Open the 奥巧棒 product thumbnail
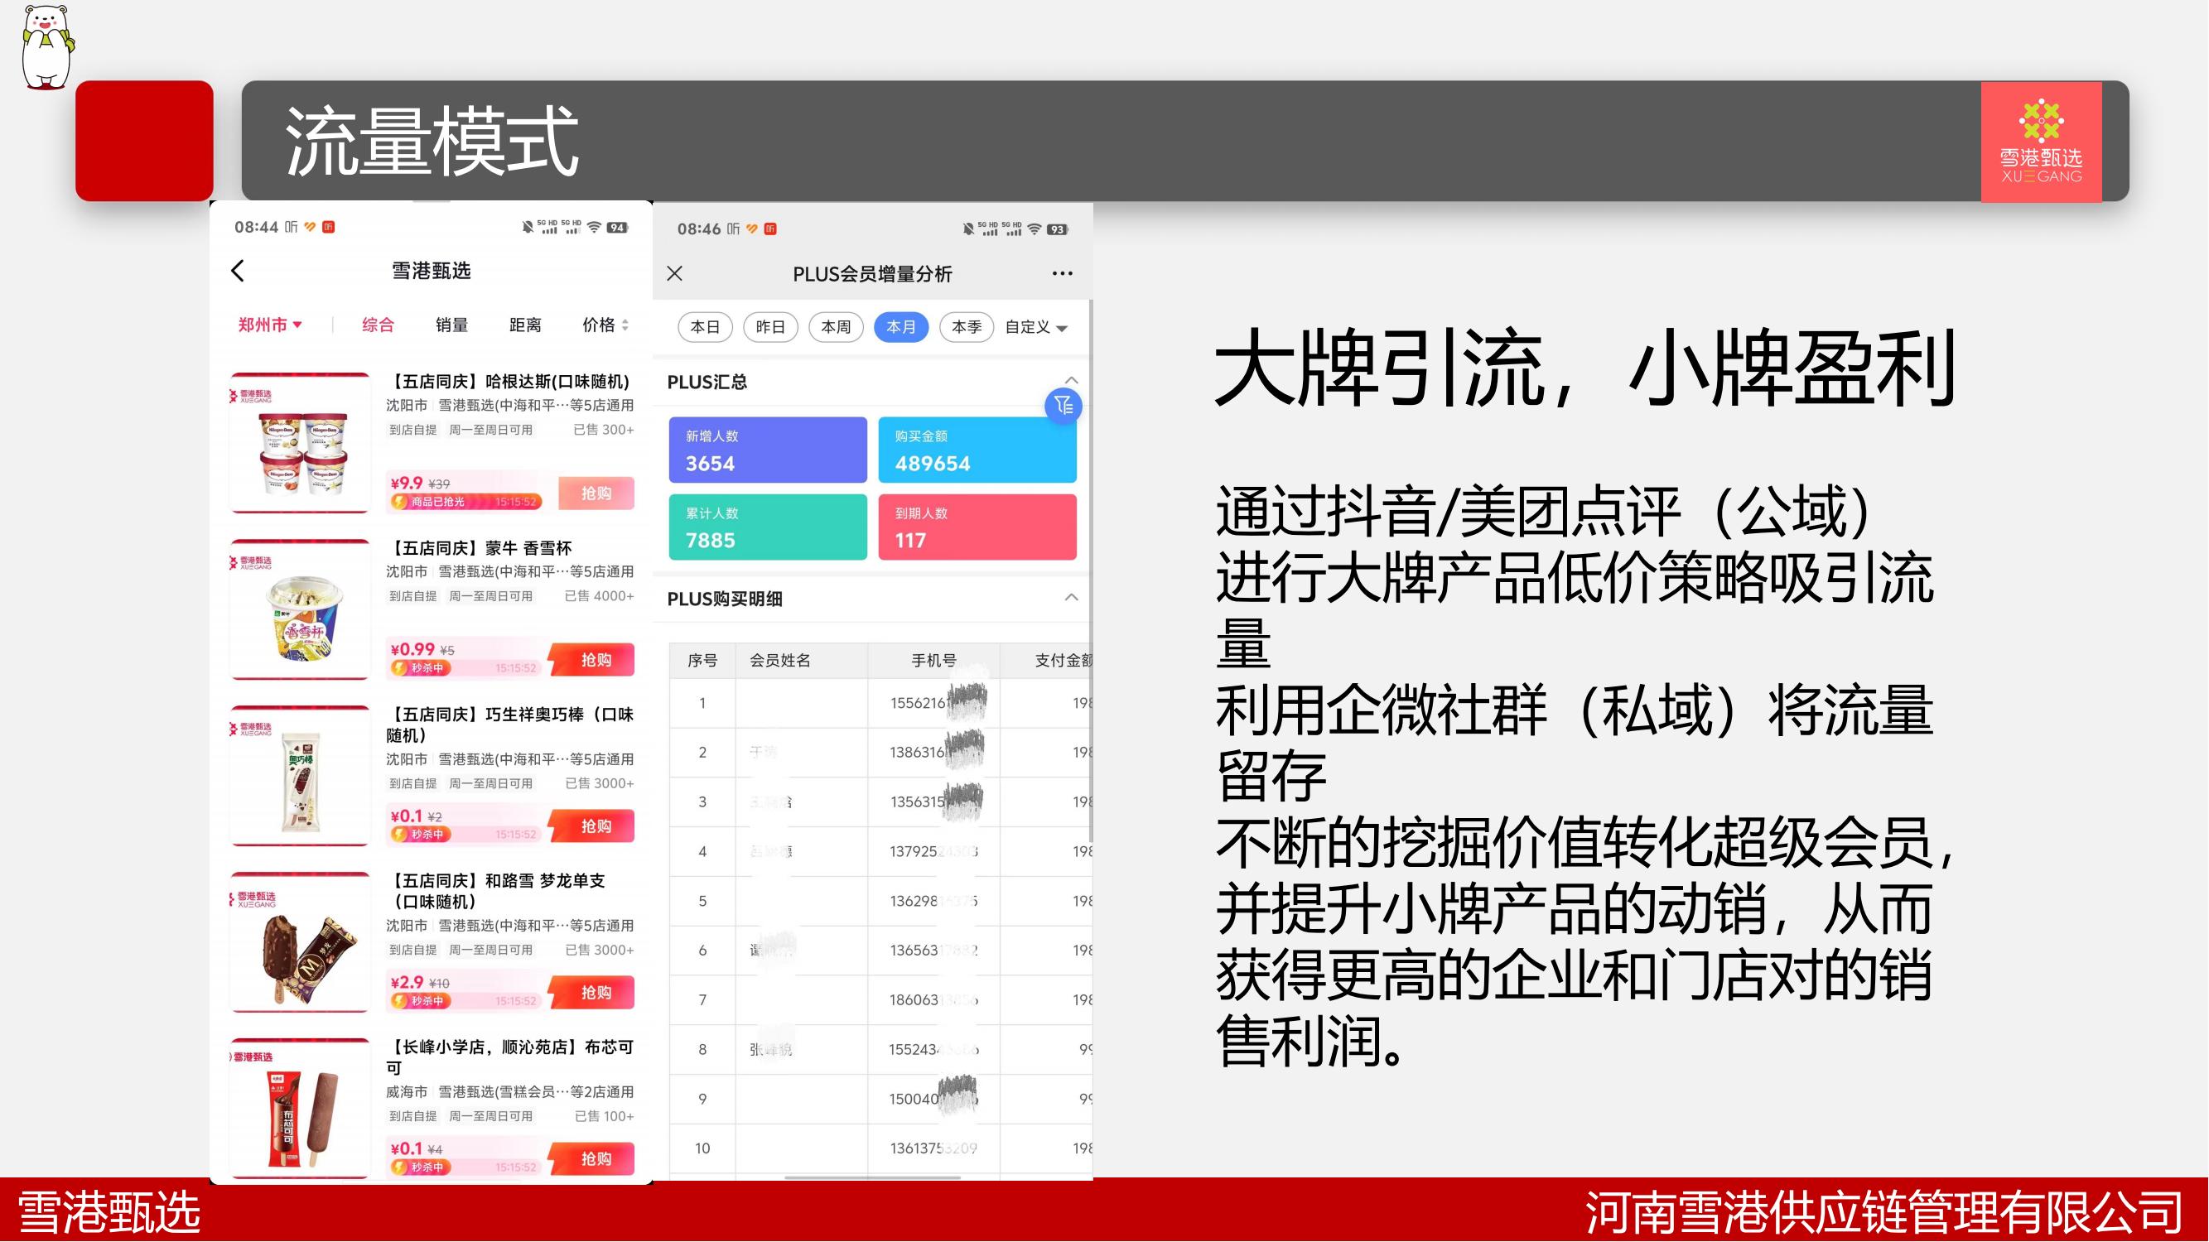The height and width of the screenshot is (1242, 2209). coord(300,776)
